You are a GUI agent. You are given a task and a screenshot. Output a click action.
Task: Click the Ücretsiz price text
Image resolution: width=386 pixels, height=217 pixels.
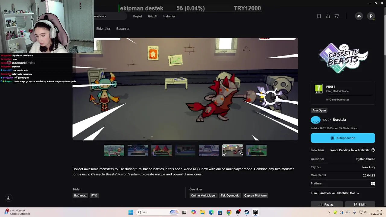click(339, 120)
